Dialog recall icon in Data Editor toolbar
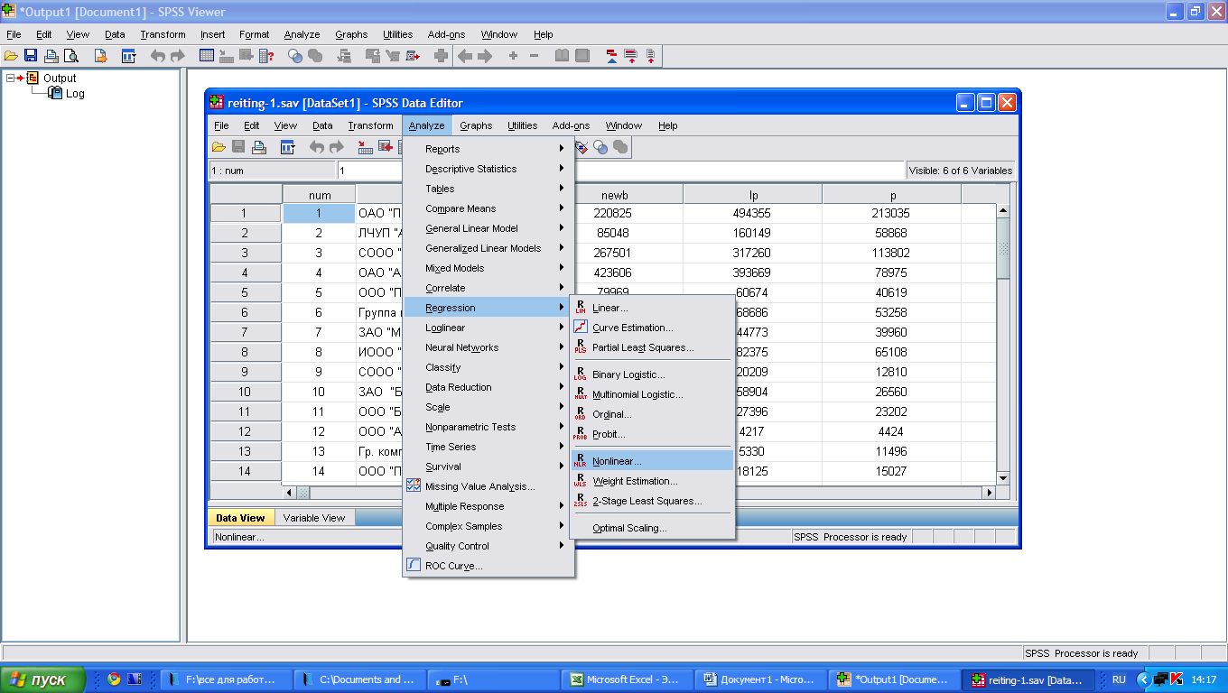Viewport: 1228px width, 693px height. [288, 147]
